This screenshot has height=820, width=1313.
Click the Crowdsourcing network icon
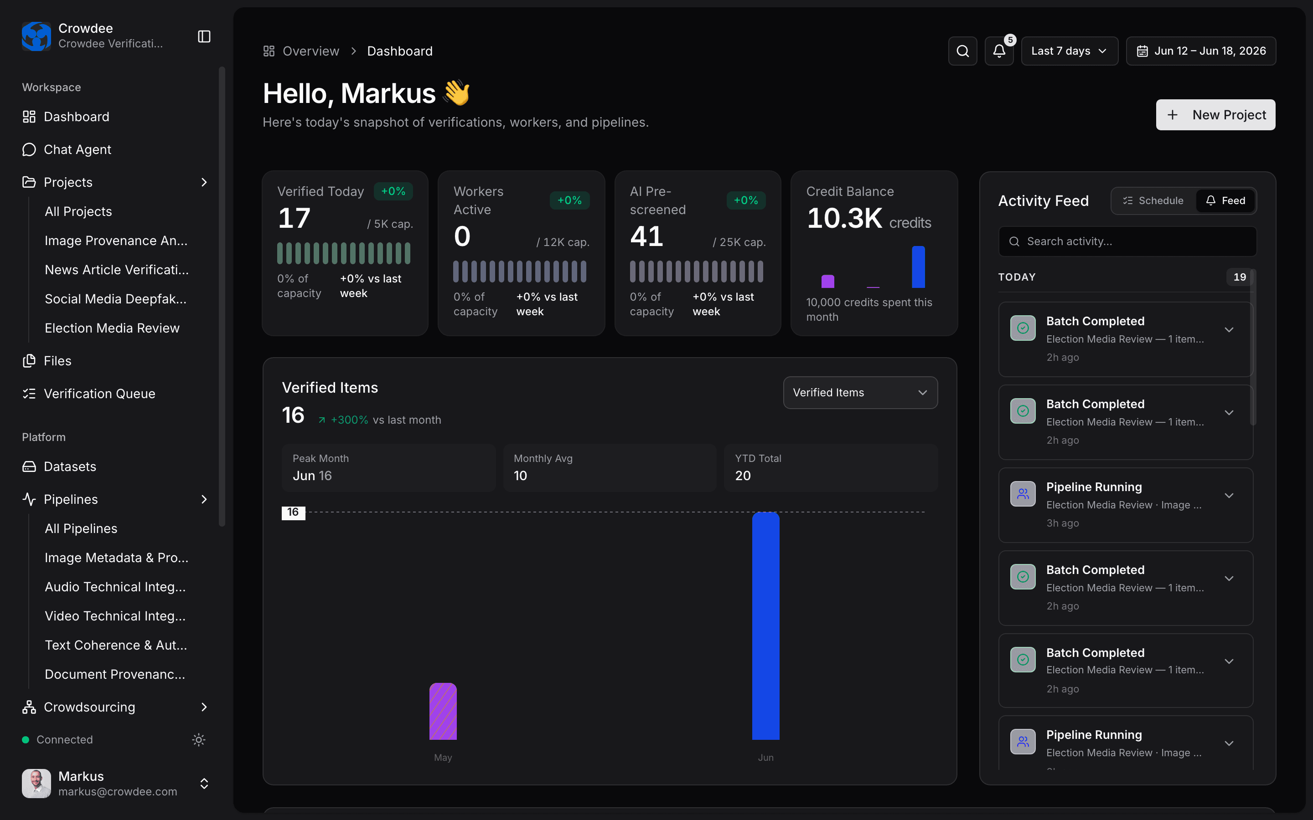coord(29,707)
